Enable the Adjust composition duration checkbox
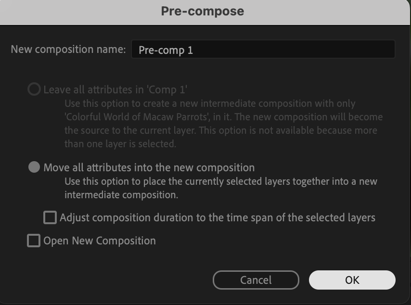The height and width of the screenshot is (305, 411). [x=50, y=217]
